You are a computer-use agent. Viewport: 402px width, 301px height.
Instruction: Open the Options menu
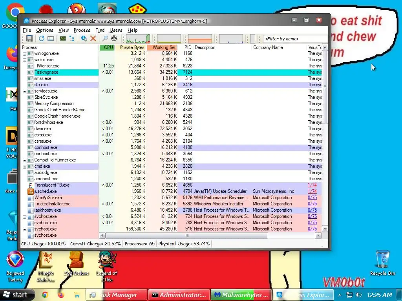coord(45,30)
